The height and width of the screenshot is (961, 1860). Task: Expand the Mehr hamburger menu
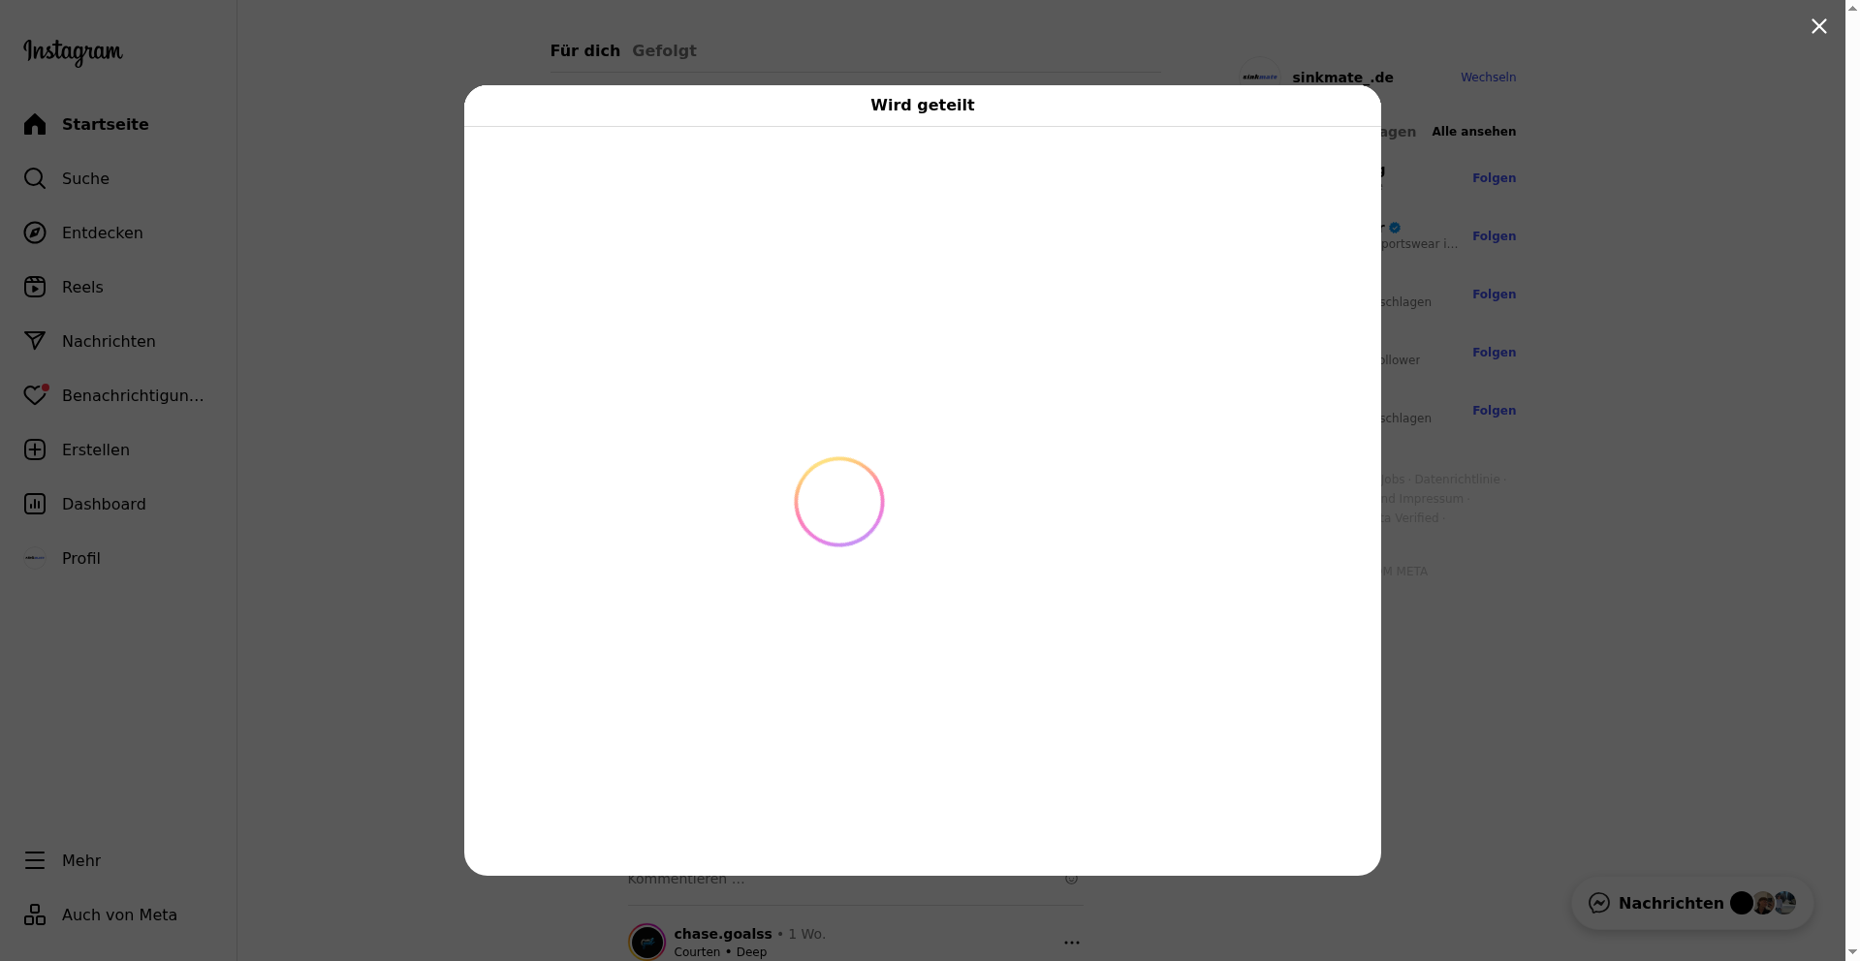[x=35, y=860]
